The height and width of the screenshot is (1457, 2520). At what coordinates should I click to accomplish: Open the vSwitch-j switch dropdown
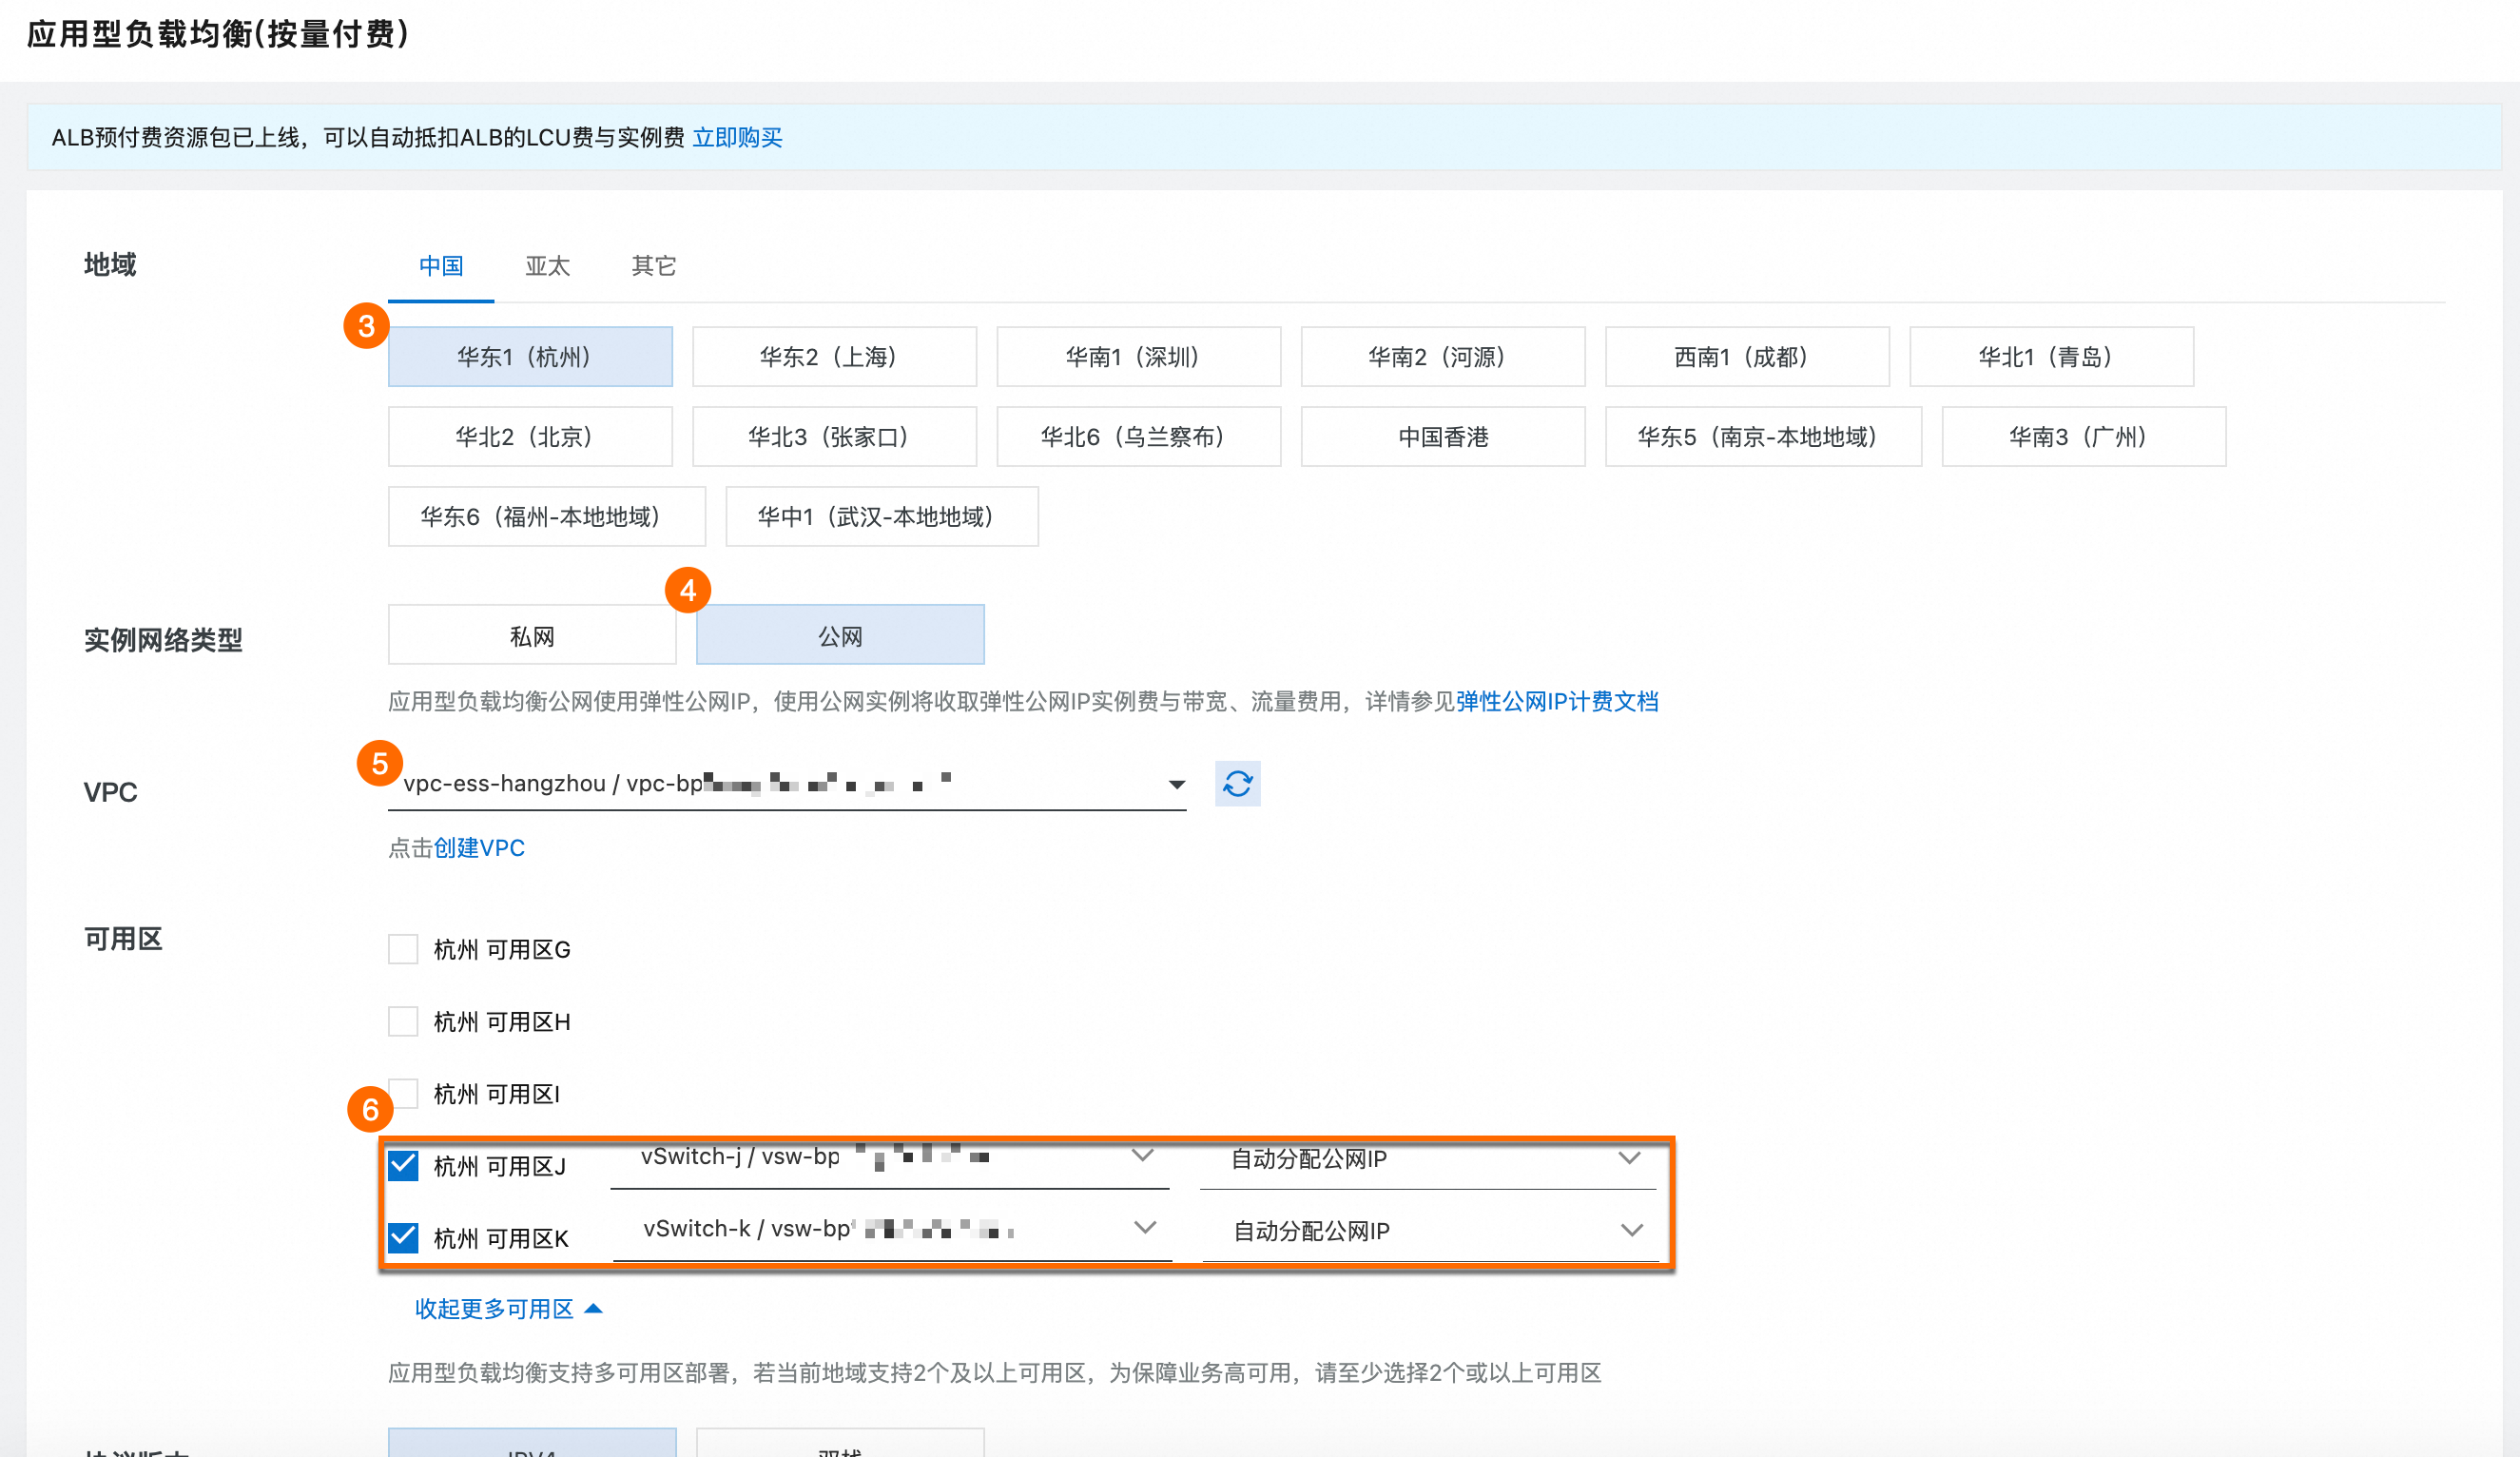tap(890, 1159)
